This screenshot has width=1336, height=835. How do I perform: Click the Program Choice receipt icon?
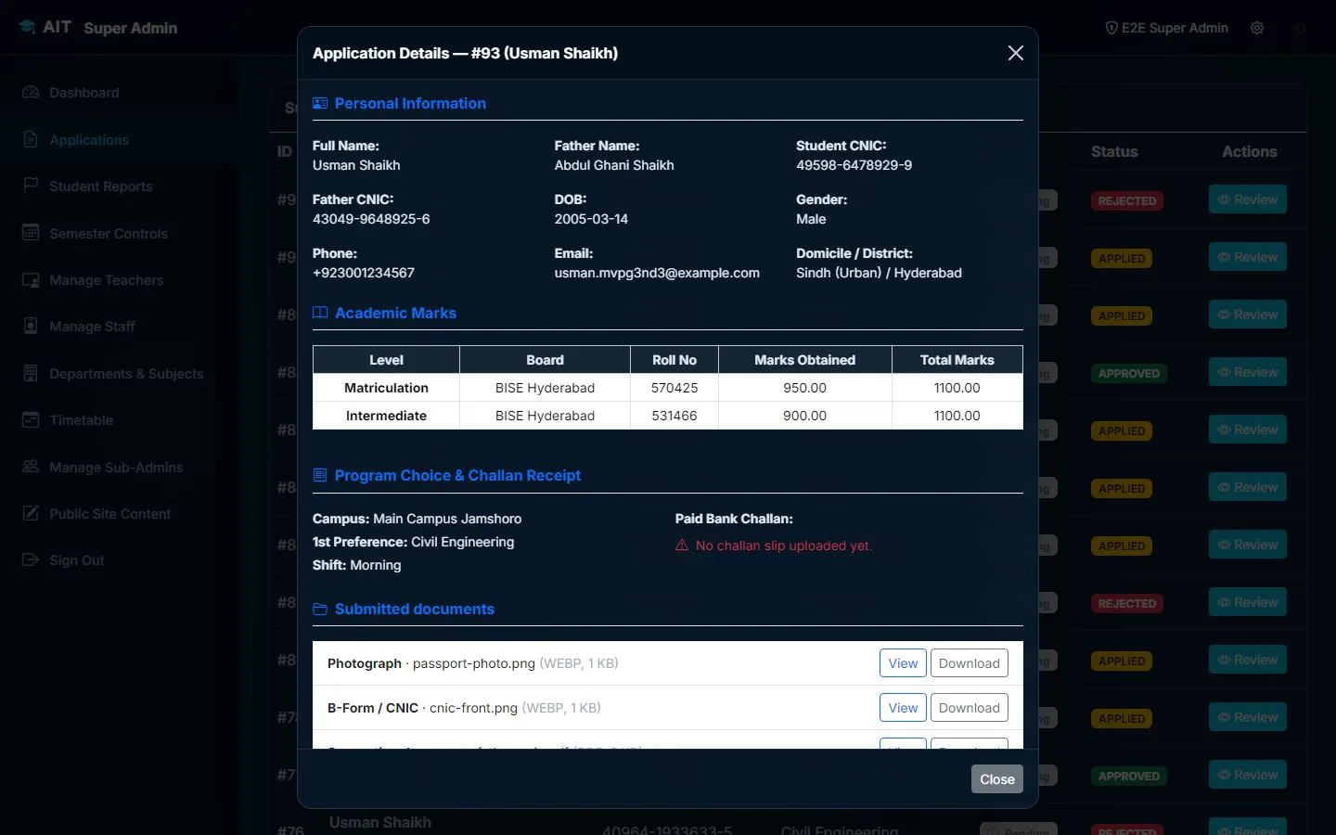click(320, 475)
